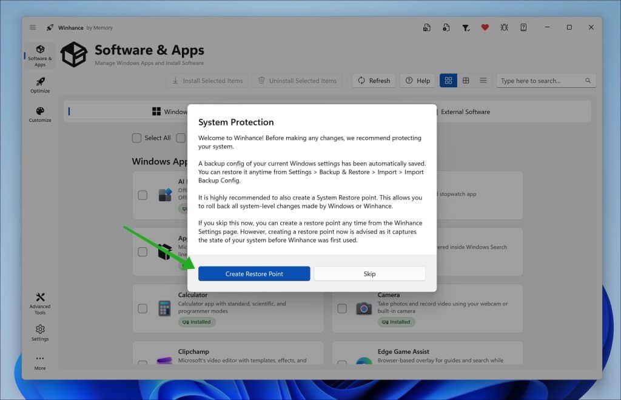Open the hamburger menu icon
Screen dimensions: 621x400
click(33, 27)
